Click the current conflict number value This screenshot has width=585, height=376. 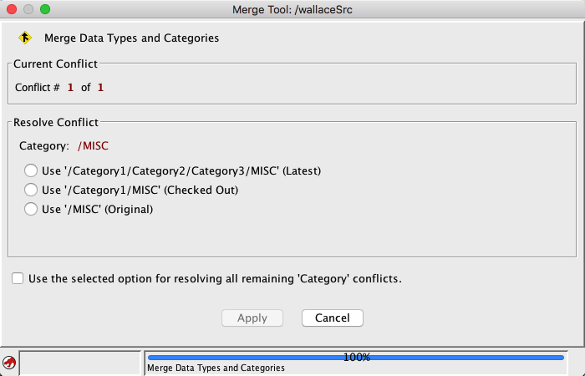point(70,87)
